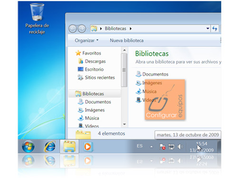
Task: Open the address bar history dropdown arrow
Action: (x=208, y=29)
